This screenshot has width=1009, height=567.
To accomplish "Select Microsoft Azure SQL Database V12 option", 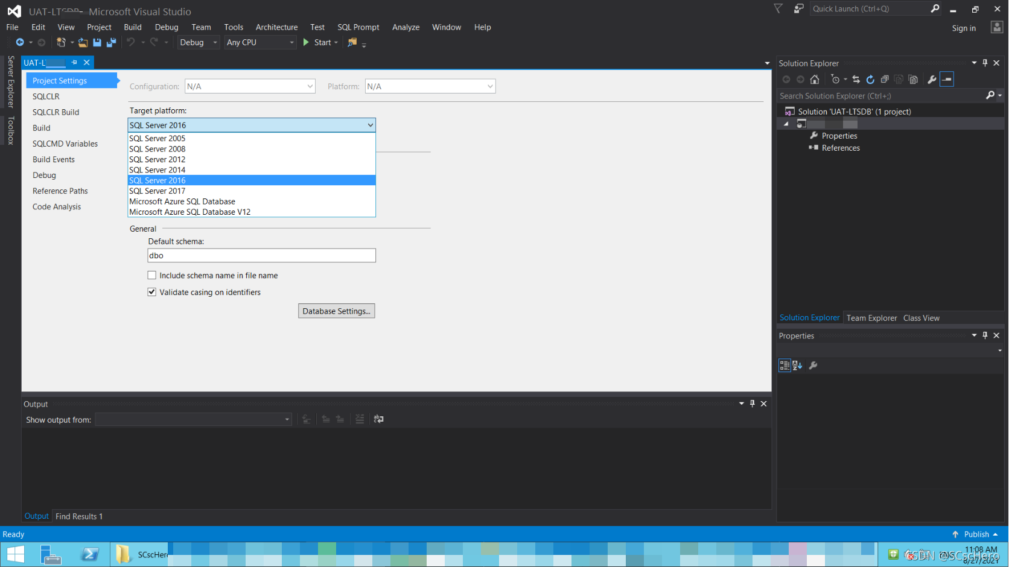I will 252,212.
